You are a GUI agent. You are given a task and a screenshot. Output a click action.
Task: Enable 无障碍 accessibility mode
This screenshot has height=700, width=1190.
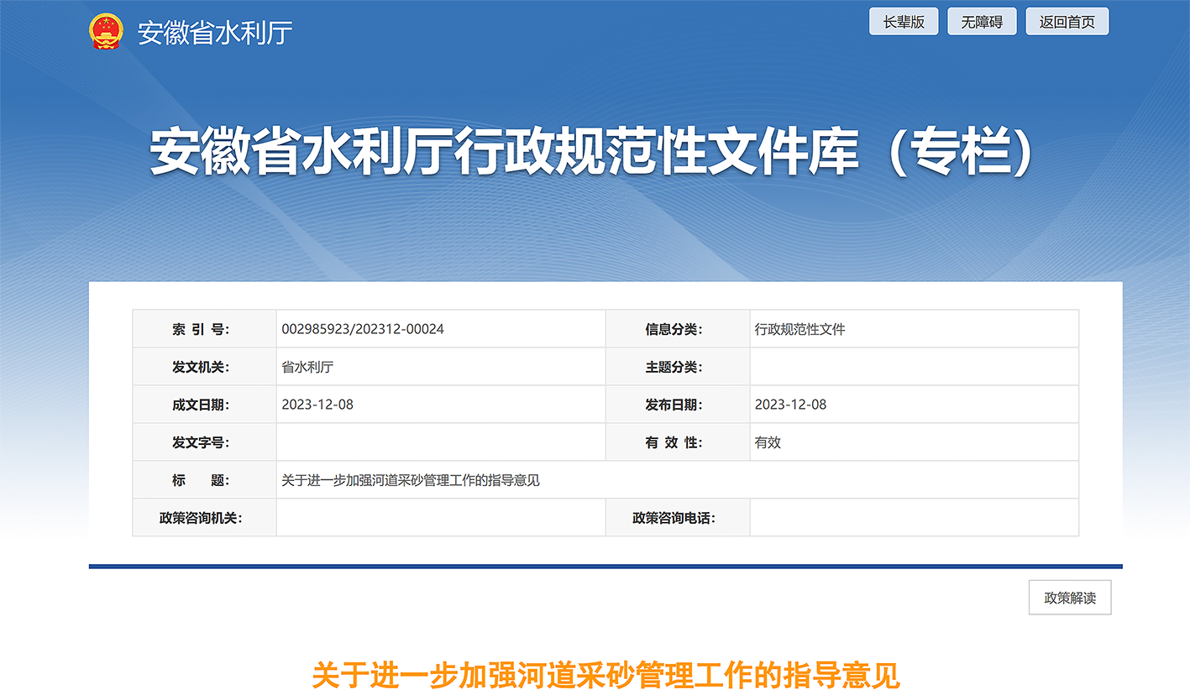pyautogui.click(x=982, y=22)
